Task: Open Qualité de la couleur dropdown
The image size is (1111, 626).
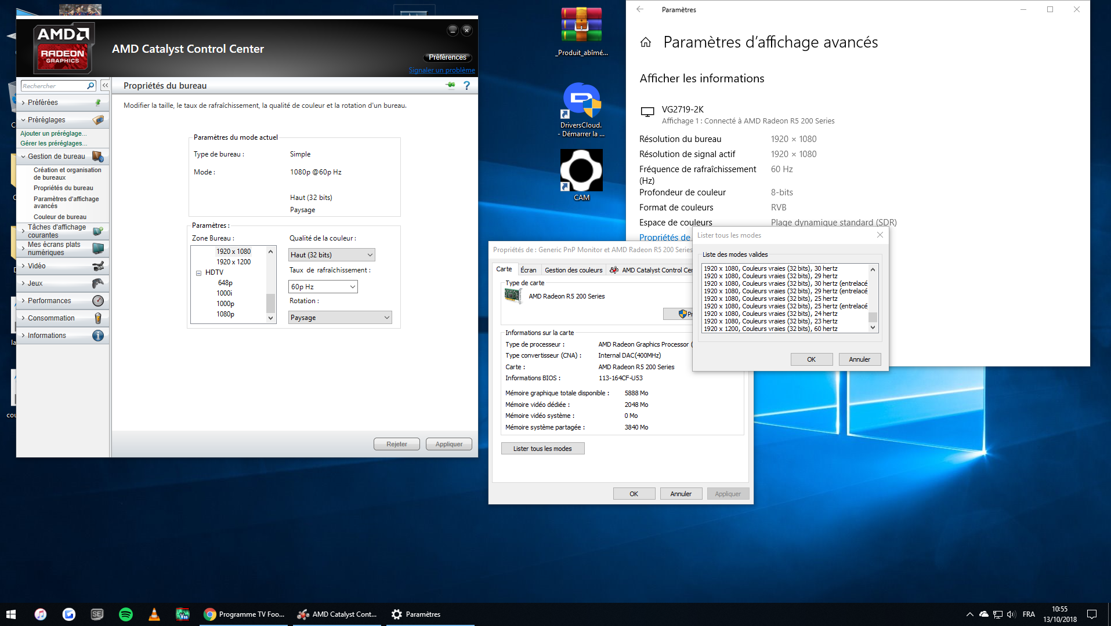Action: pyautogui.click(x=332, y=255)
